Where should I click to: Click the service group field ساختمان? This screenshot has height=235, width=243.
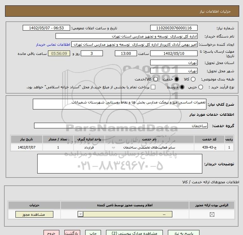pos(121,126)
